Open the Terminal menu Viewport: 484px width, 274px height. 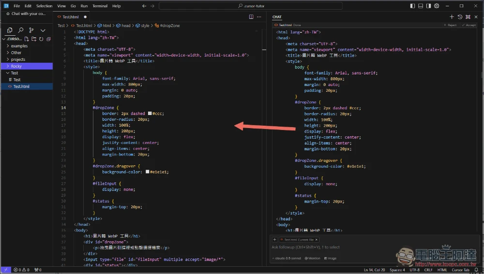coord(100,6)
